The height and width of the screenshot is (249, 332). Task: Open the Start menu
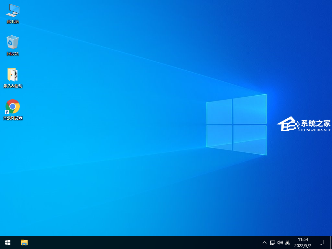7,242
